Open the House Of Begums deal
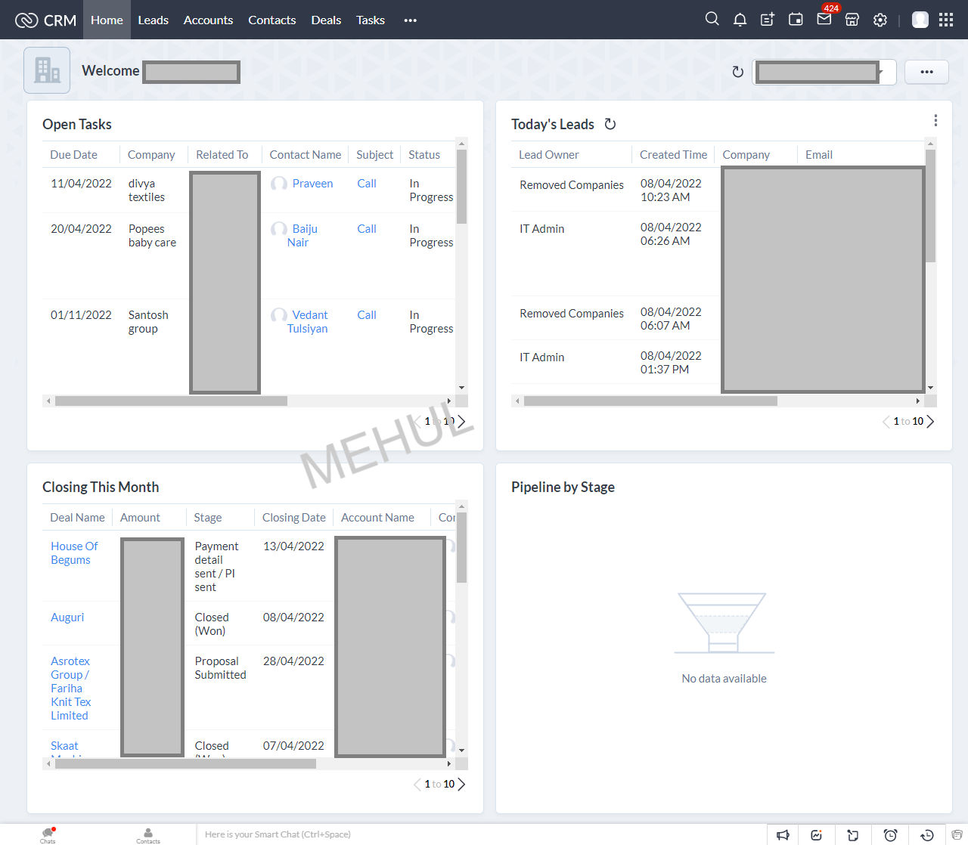The height and width of the screenshot is (845, 968). click(73, 552)
